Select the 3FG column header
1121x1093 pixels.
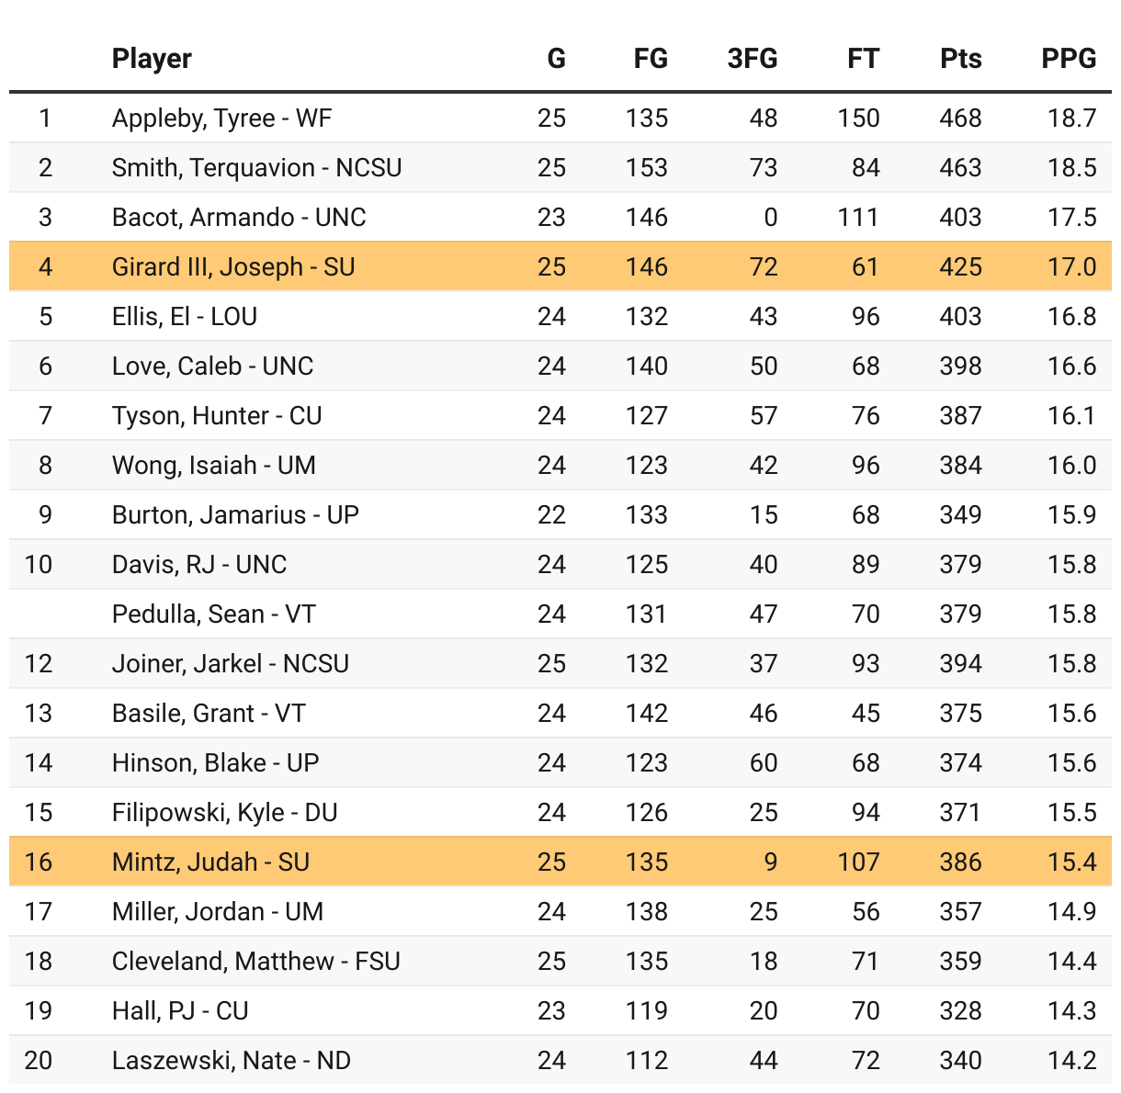click(x=753, y=59)
